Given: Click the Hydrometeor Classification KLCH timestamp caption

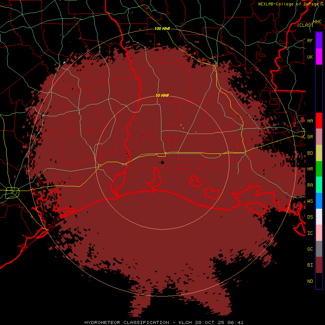Looking at the screenshot, I should tap(164, 322).
